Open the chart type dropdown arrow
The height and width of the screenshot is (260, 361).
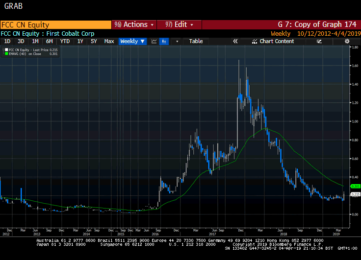pos(177,42)
